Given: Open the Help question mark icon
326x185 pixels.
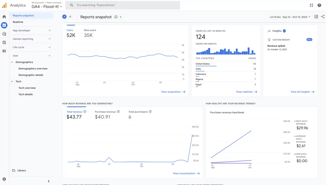Looking at the screenshot, I should pos(319,5).
